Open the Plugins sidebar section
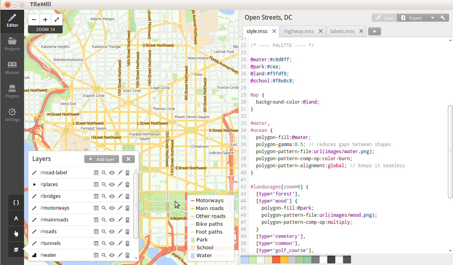453x265 pixels. tap(12, 91)
